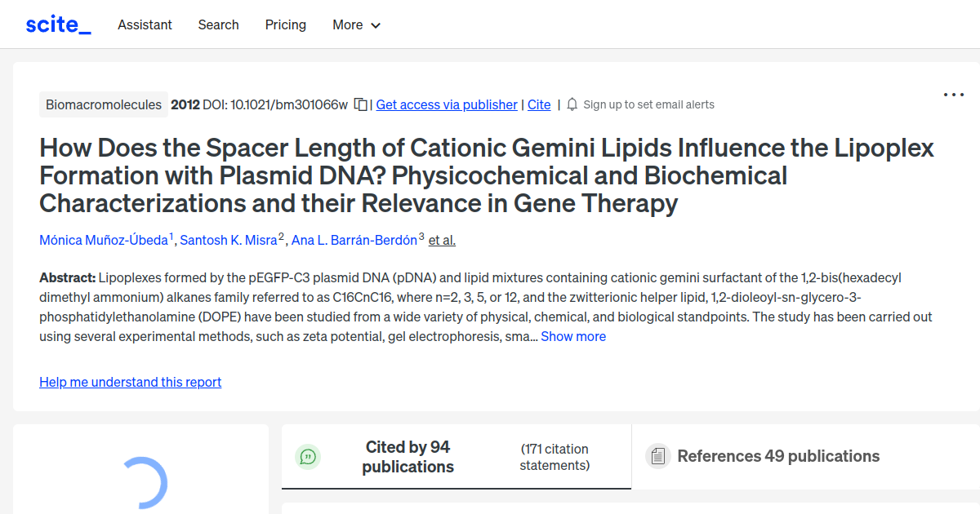Click the loading spinner in the left panel

click(145, 484)
